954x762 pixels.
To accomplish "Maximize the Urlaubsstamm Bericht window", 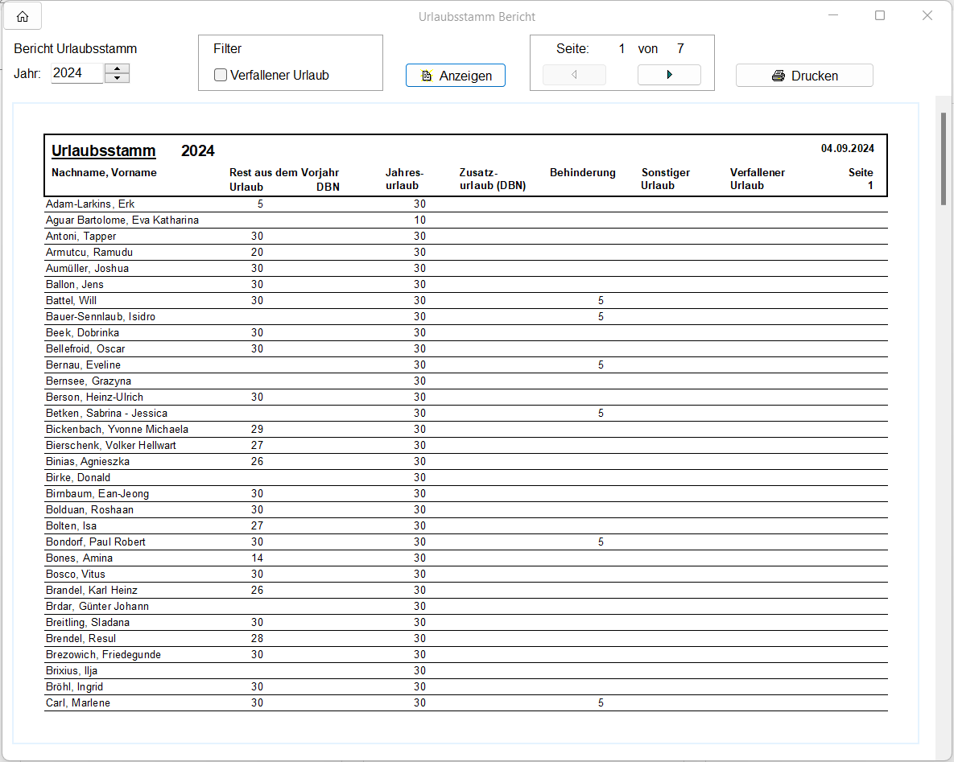I will point(880,15).
